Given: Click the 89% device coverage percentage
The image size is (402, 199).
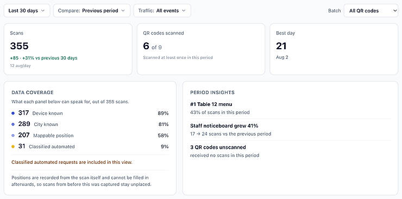Looking at the screenshot, I should click(163, 113).
